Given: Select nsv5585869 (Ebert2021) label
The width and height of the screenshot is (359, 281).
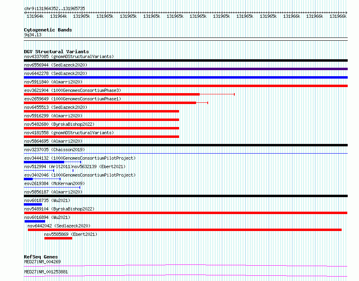Looking at the screenshot, I should [71, 234].
